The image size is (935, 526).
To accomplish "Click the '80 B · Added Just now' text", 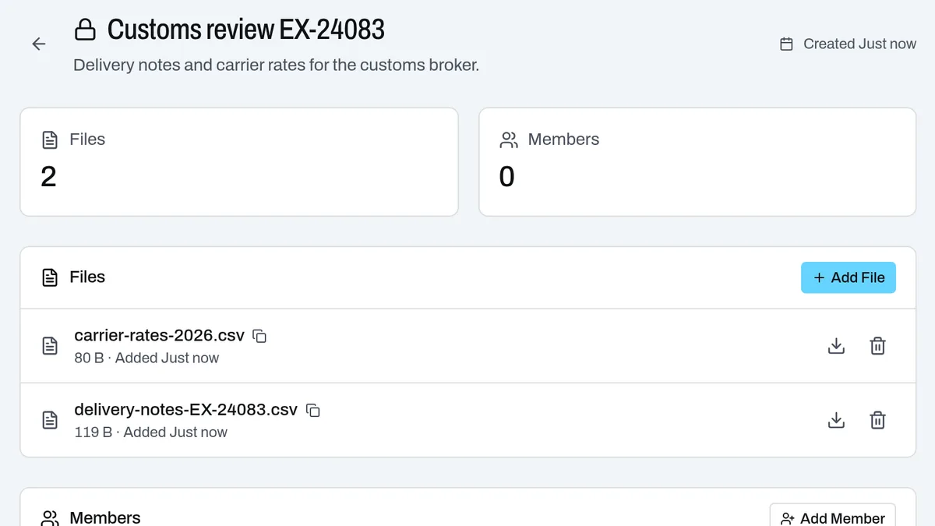I will (x=146, y=358).
